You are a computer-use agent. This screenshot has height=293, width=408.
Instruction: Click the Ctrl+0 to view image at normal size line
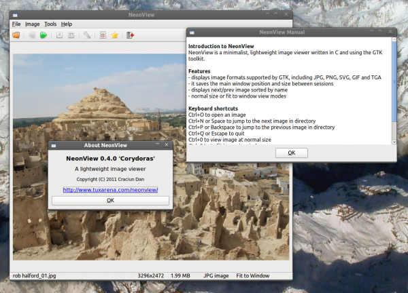(230, 140)
